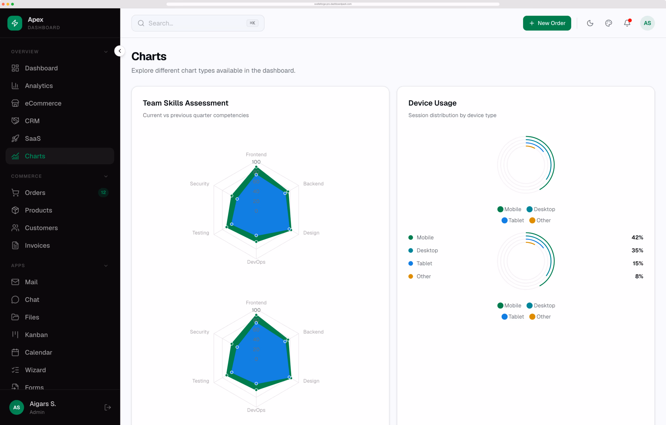Click the Products box icon
The height and width of the screenshot is (425, 666).
15,210
